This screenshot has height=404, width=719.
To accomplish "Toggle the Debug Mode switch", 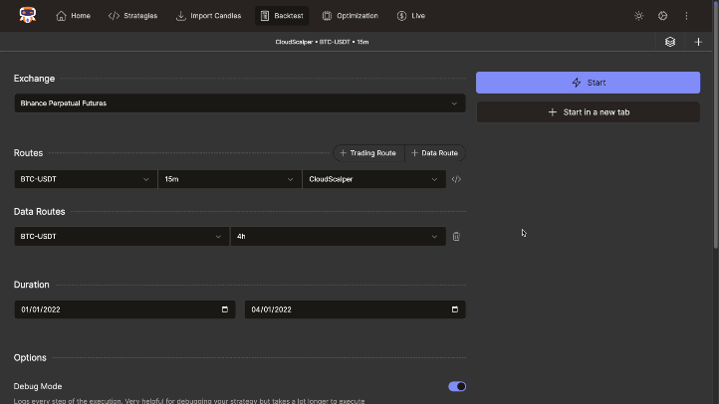I will point(457,386).
